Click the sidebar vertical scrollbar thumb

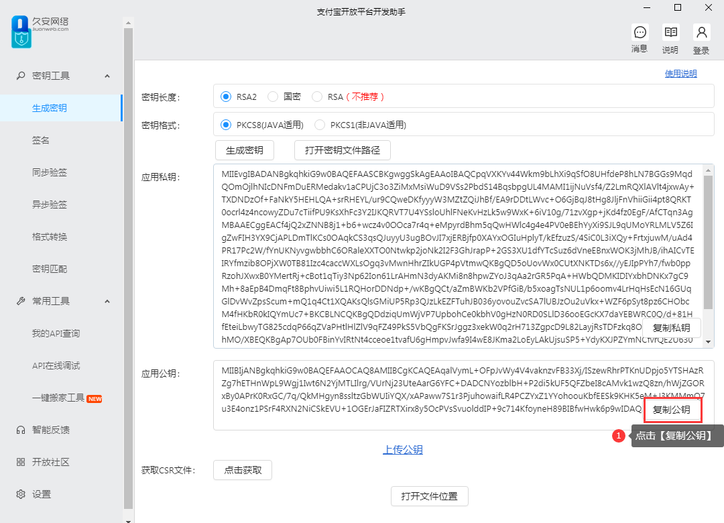pyautogui.click(x=128, y=268)
